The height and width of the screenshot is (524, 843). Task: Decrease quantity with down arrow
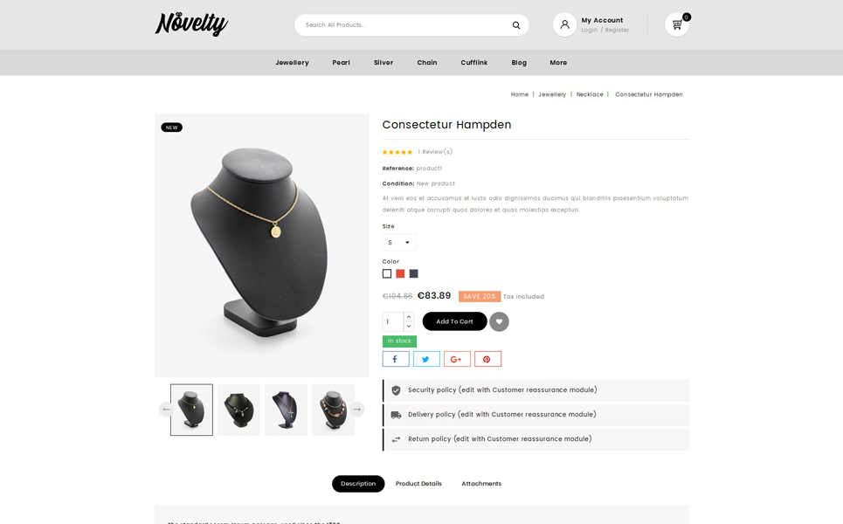[x=409, y=327]
